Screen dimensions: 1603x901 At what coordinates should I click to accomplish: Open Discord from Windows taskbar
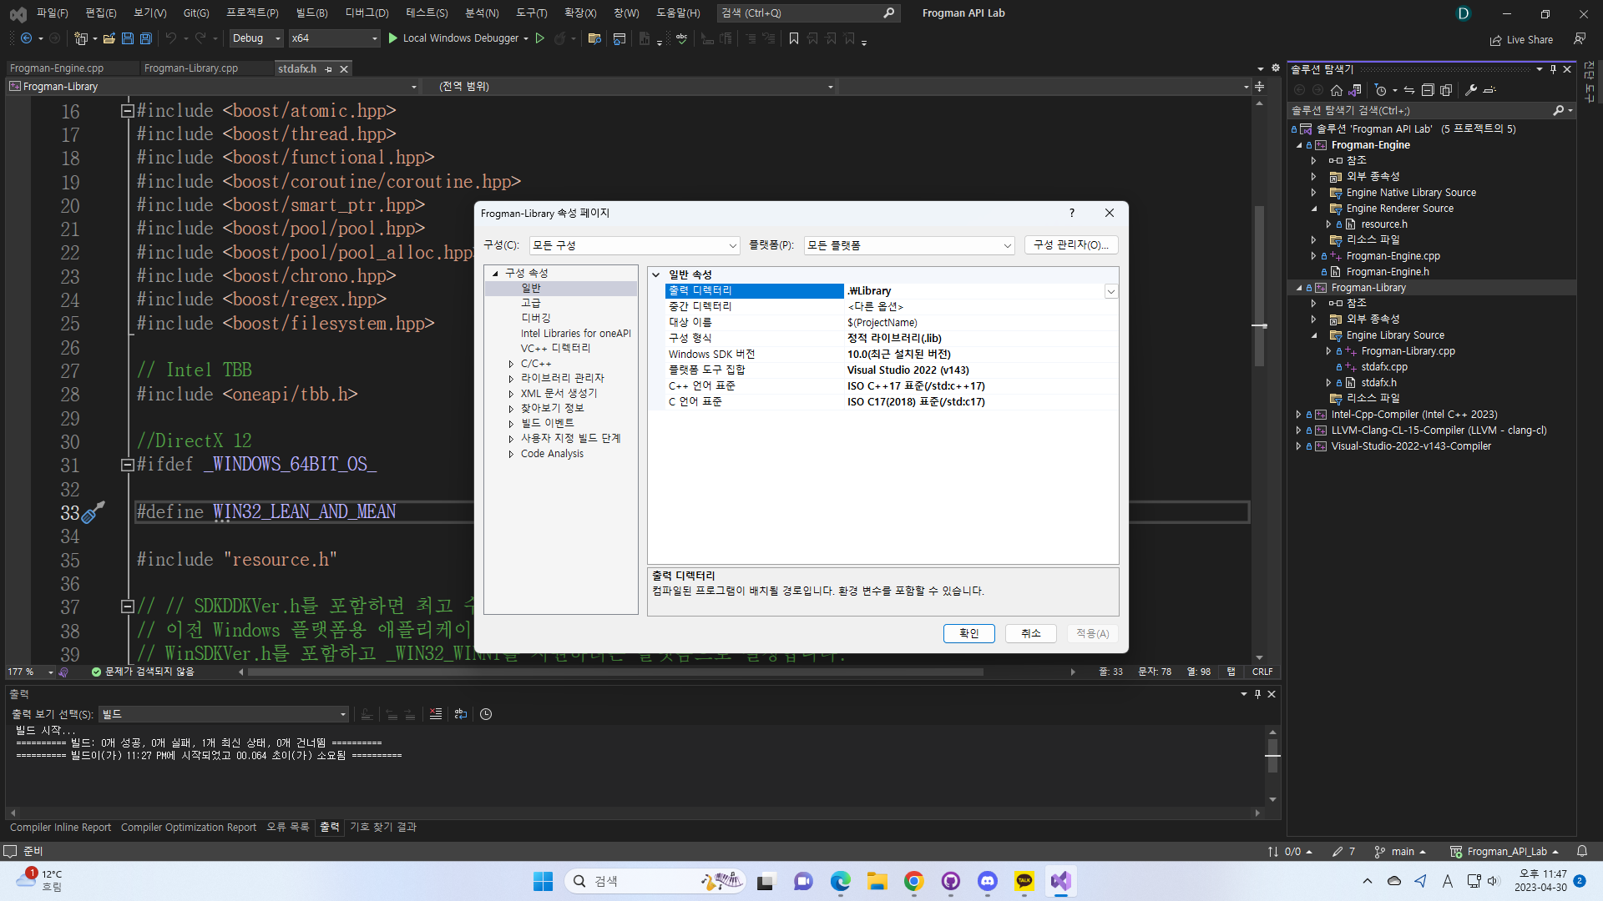click(x=988, y=881)
